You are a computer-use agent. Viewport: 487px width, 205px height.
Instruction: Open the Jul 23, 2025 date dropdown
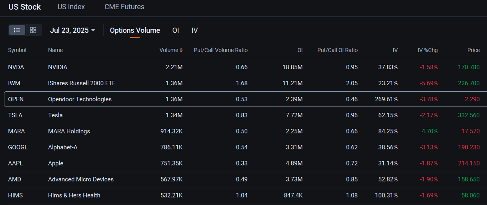72,30
